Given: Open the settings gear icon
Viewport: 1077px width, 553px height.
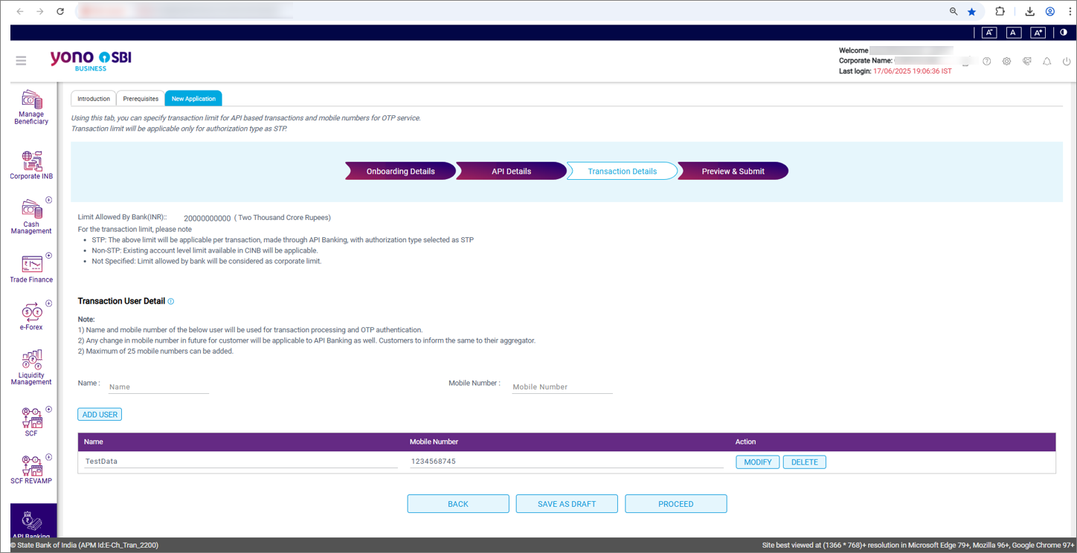Looking at the screenshot, I should pyautogui.click(x=1006, y=62).
